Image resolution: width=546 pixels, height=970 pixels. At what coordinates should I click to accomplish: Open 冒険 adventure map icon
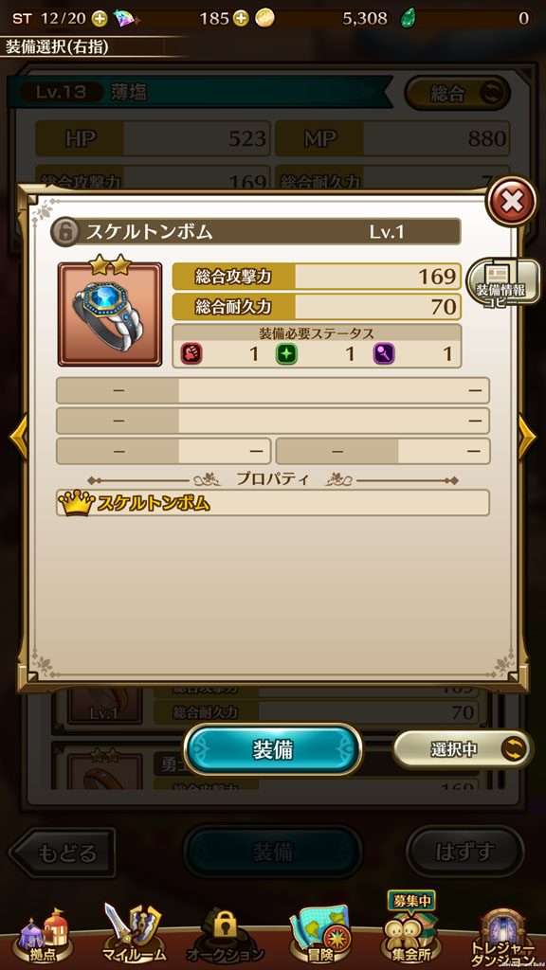[320, 935]
